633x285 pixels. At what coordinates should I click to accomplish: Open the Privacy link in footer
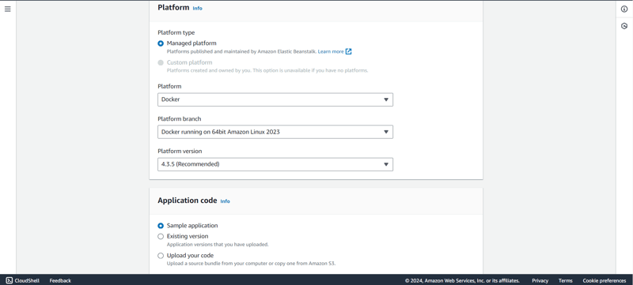pyautogui.click(x=540, y=280)
